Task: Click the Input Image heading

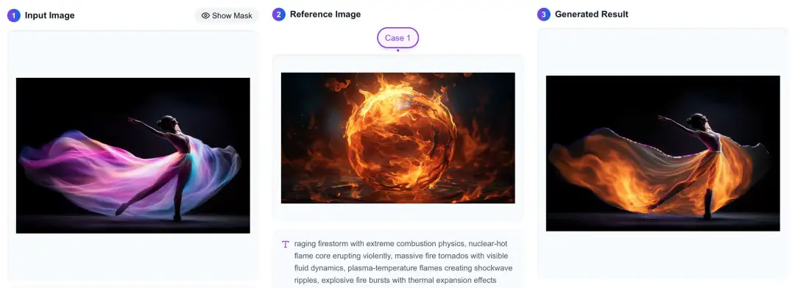Action: 50,15
